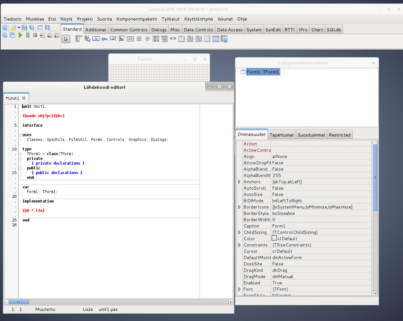
Task: Switch to the Common Controls palette tab
Action: [x=129, y=30]
